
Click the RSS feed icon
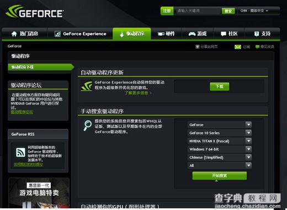click(21, 152)
